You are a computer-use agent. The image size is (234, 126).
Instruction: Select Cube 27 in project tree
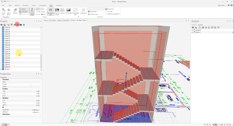tap(7, 30)
